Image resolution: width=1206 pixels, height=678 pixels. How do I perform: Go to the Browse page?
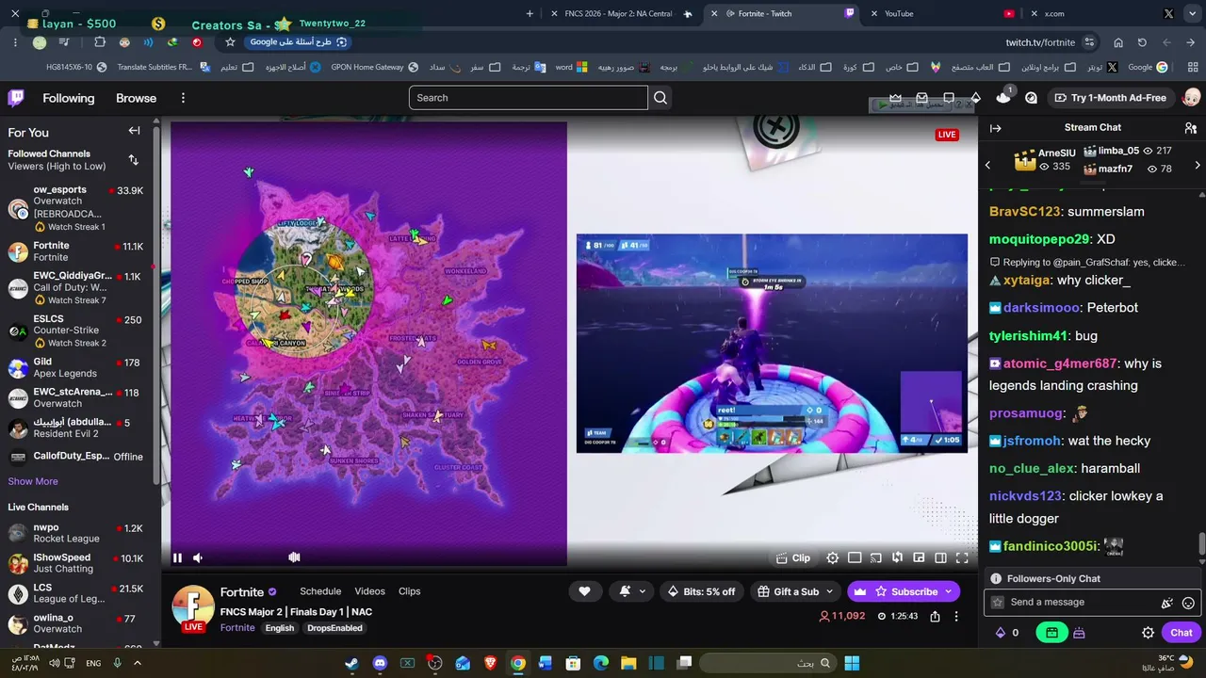click(x=136, y=98)
